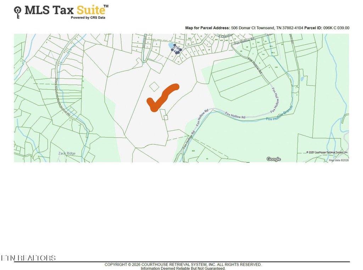
Task: Click the key icon in the MLS Tax Suite logo
Action: 18,12
